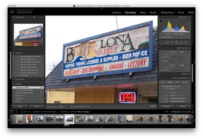The height and width of the screenshot is (139, 203).
Task: Clear History panel with the X icon
Action: click(43, 84)
